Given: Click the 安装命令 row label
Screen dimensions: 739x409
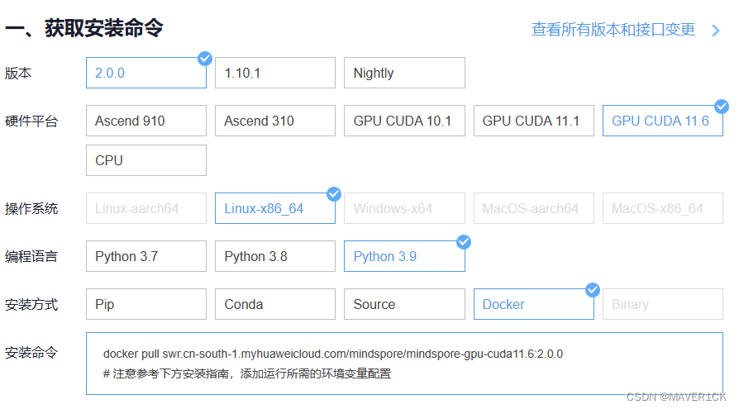Looking at the screenshot, I should pyautogui.click(x=31, y=353).
